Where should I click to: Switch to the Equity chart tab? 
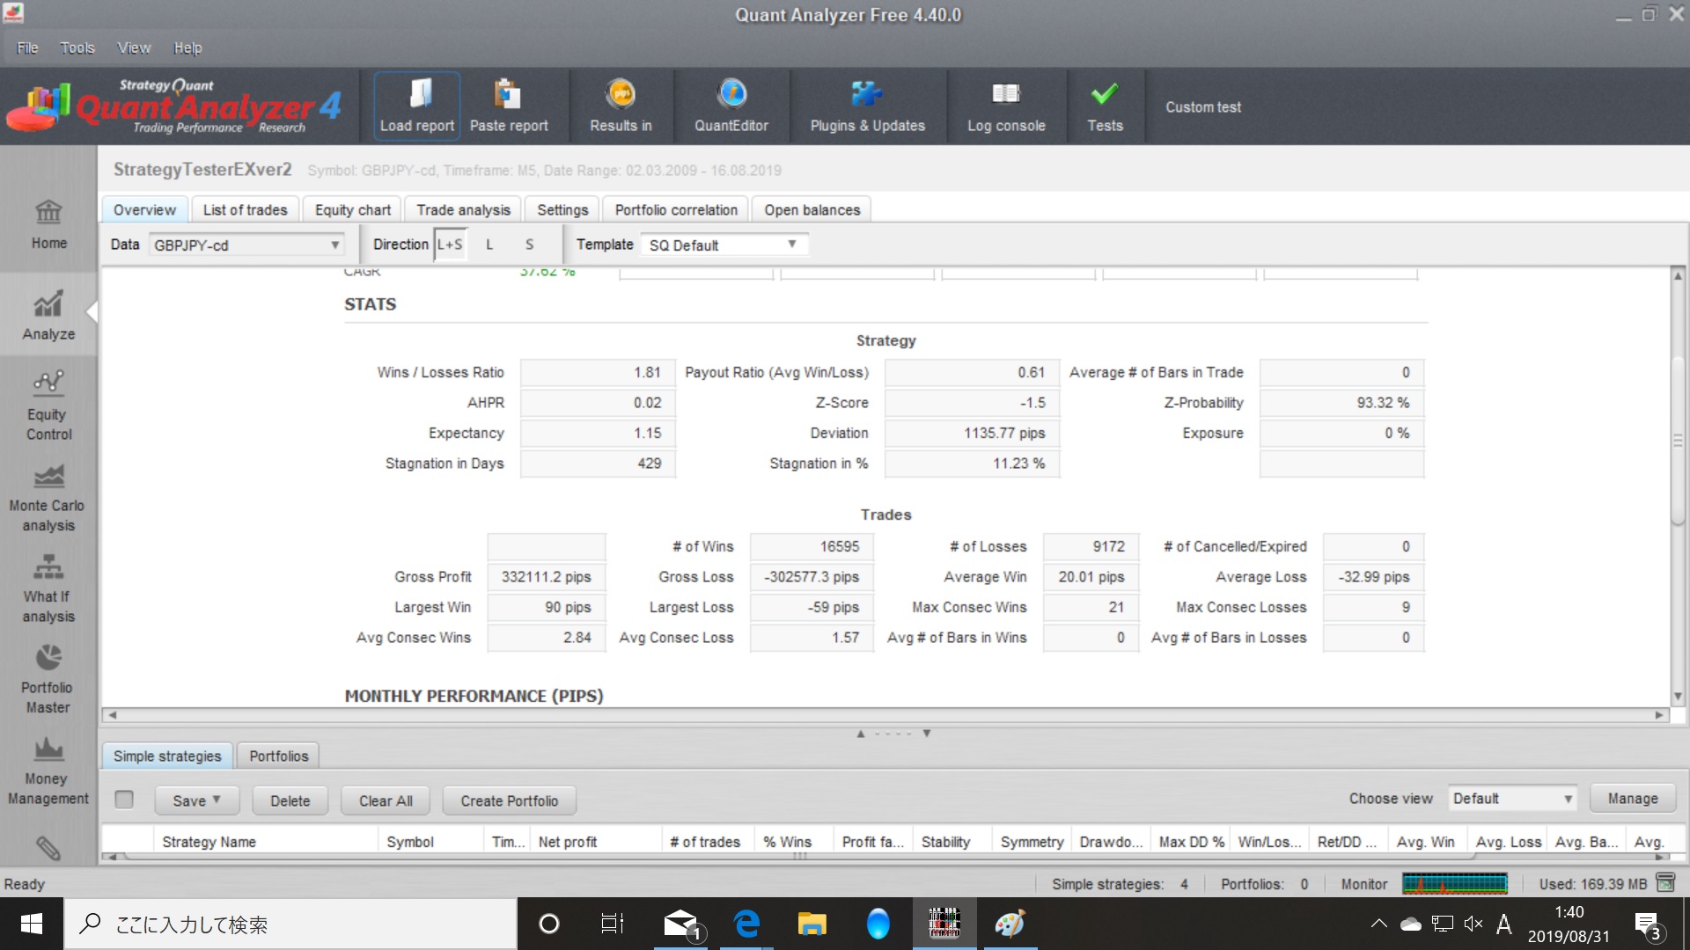pos(352,210)
